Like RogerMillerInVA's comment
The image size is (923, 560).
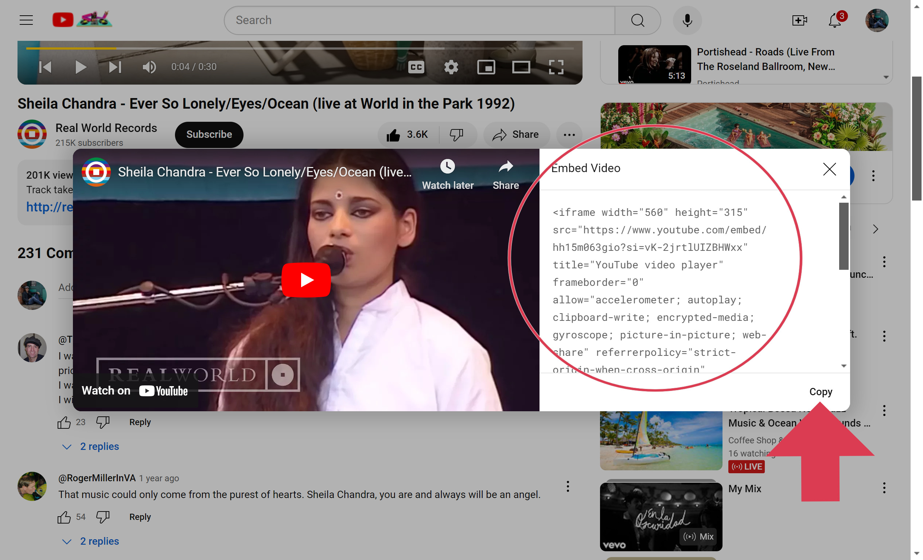pyautogui.click(x=64, y=517)
